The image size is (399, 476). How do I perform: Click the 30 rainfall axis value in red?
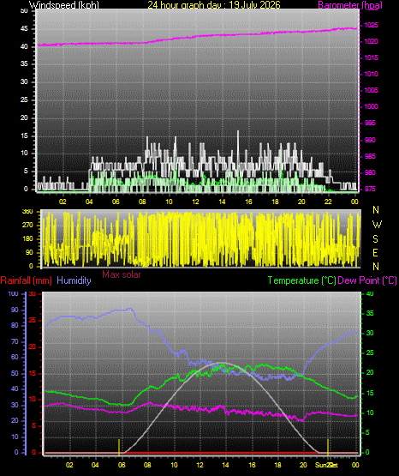(x=33, y=294)
